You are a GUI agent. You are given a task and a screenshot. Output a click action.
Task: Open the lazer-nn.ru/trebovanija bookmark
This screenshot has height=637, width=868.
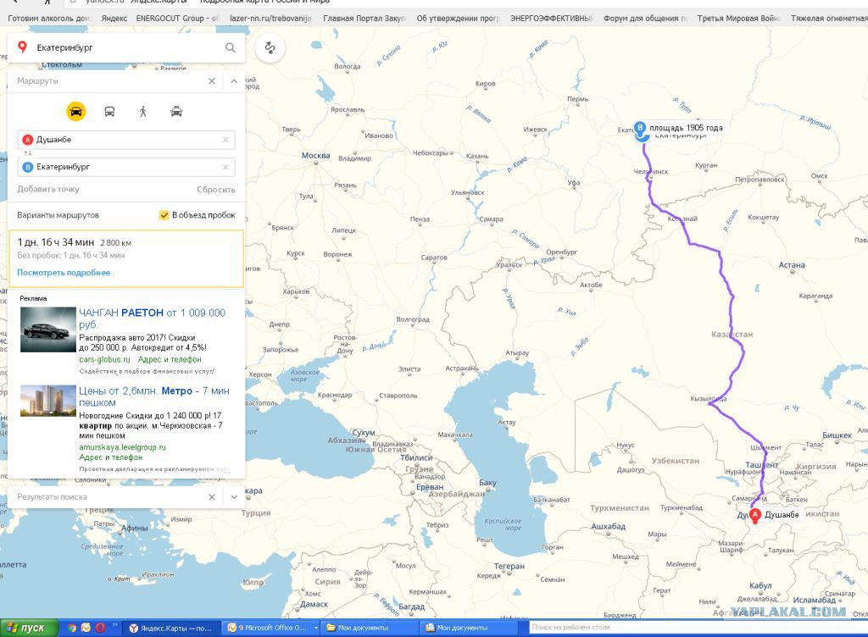coord(270,19)
